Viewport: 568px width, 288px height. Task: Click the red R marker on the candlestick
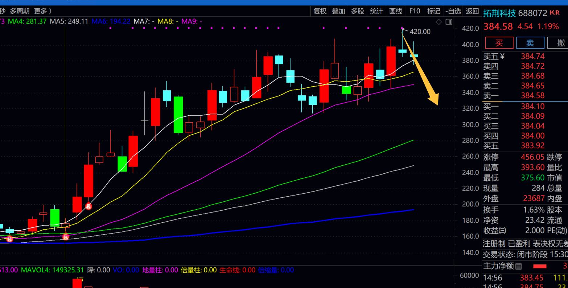click(89, 206)
